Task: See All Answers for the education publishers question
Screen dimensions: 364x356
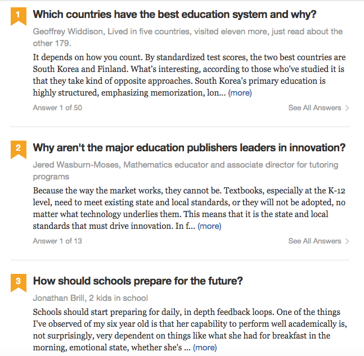Action: tap(314, 241)
